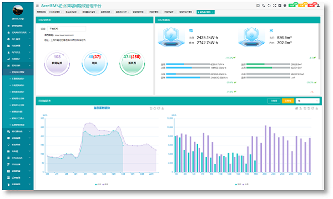Click the 636.5m³ water value

(284, 38)
